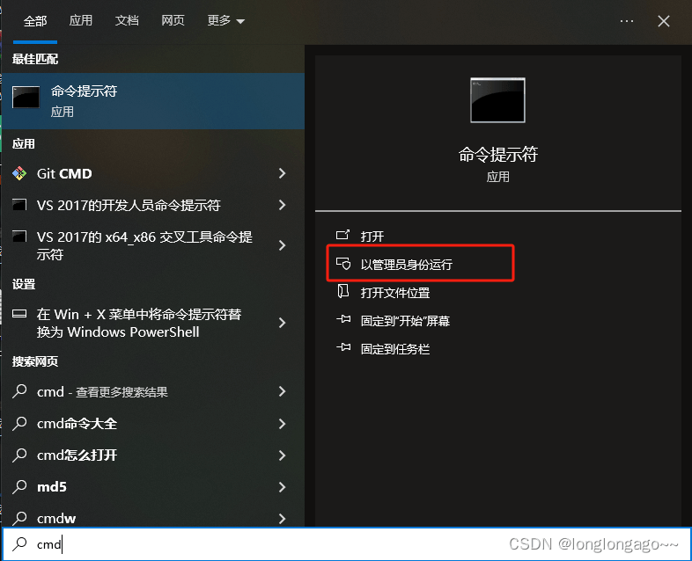This screenshot has width=692, height=561.
Task: Click the large 命令提示符 preview thumbnail
Action: pos(497,100)
